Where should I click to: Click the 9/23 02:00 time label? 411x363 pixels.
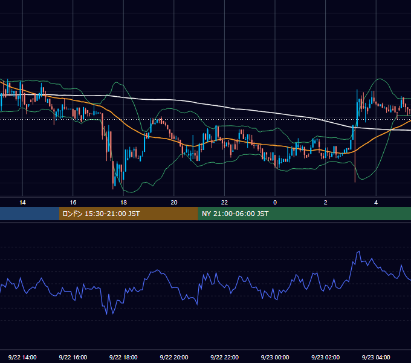pyautogui.click(x=325, y=357)
